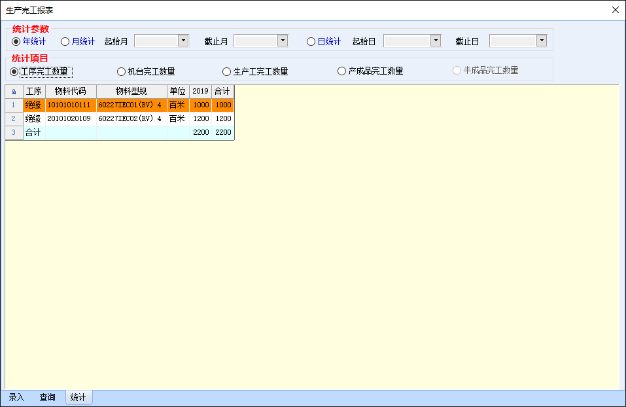The image size is (626, 407).
Task: Select 日统计 radio button
Action: (311, 41)
